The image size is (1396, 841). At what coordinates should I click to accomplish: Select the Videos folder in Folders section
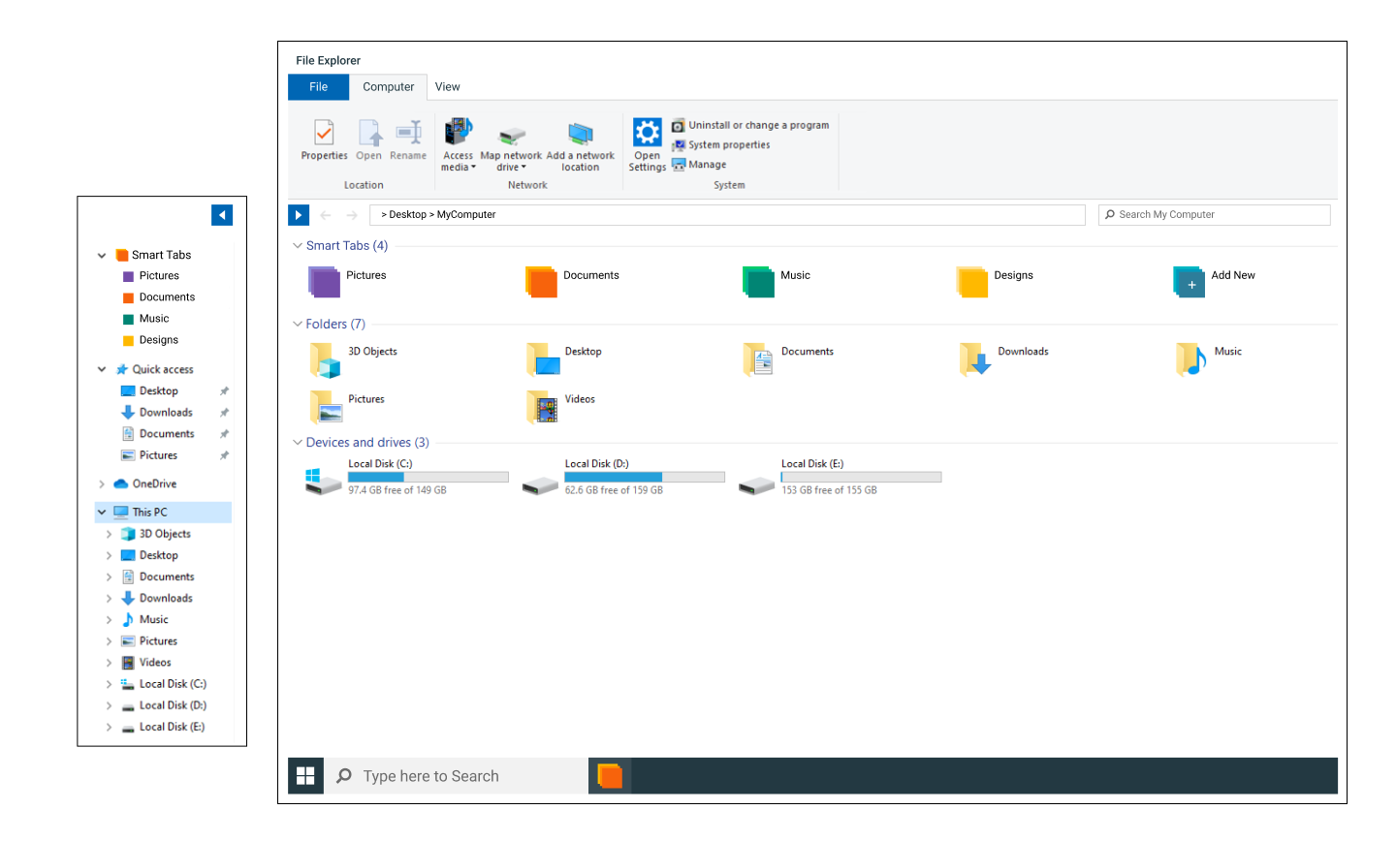(x=560, y=407)
